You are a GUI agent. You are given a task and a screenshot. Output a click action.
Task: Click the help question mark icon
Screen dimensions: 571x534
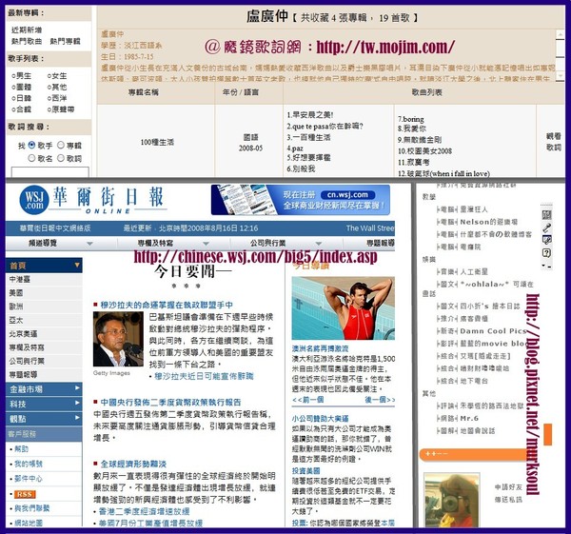coord(546,253)
